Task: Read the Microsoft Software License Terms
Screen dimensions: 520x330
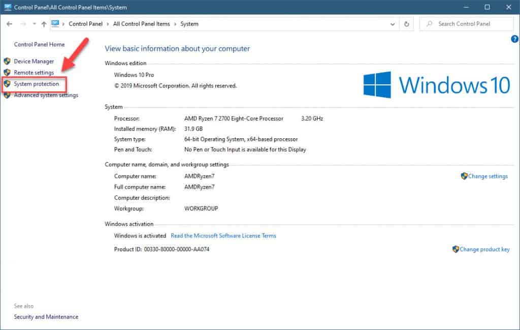Action: [x=223, y=235]
